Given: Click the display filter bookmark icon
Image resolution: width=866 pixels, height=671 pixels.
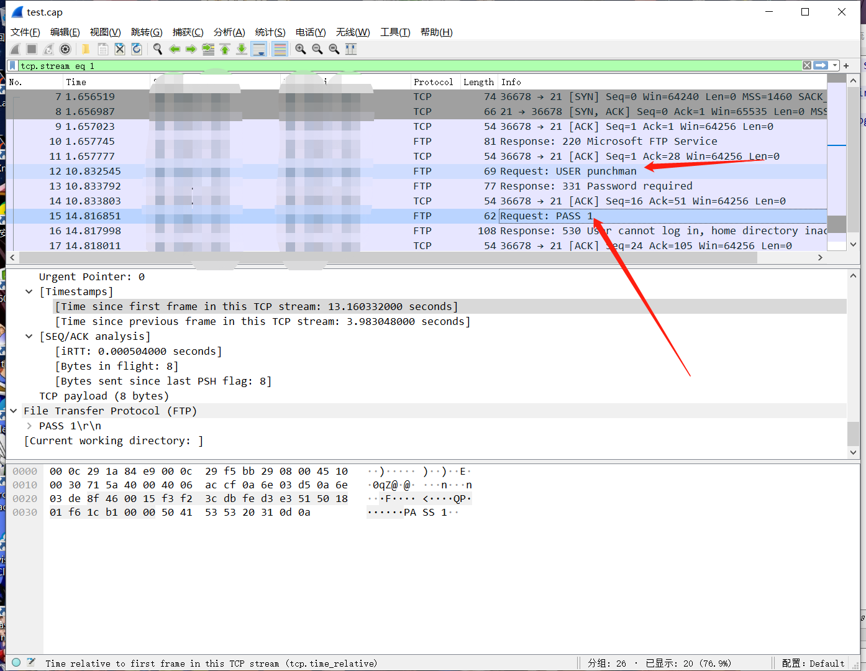Looking at the screenshot, I should [12, 65].
